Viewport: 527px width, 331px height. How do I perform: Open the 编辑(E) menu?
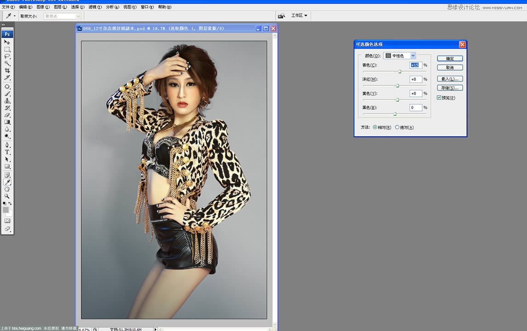[x=26, y=7]
